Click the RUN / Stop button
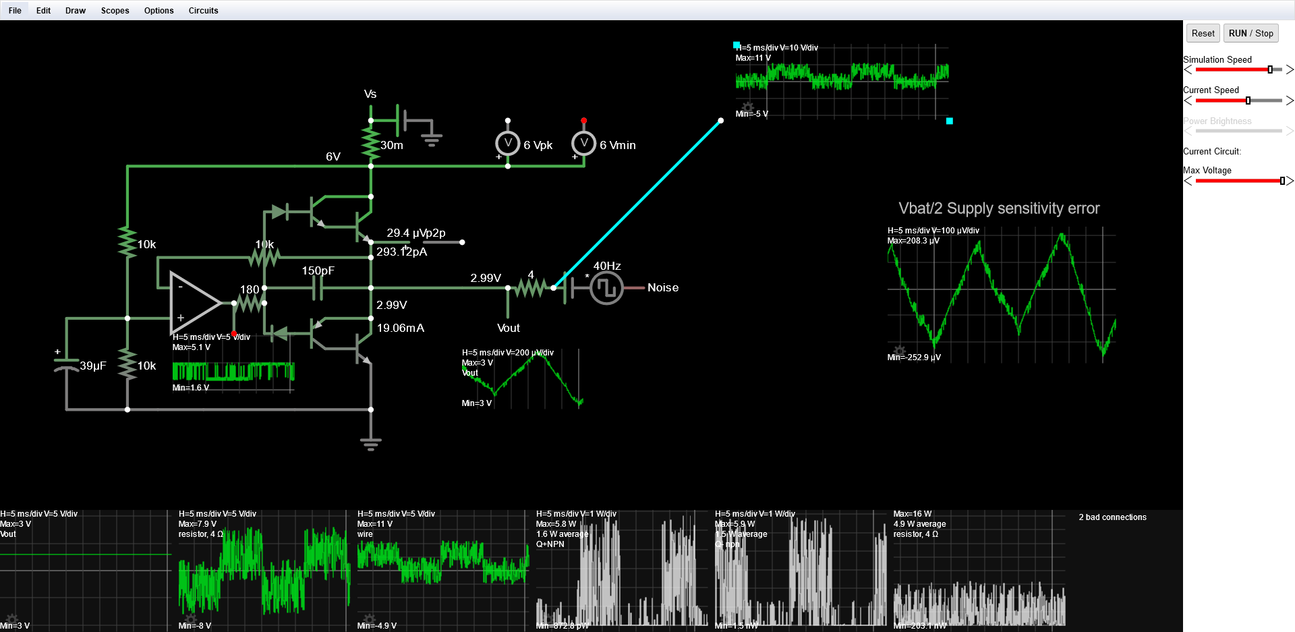This screenshot has height=632, width=1295. point(1250,33)
